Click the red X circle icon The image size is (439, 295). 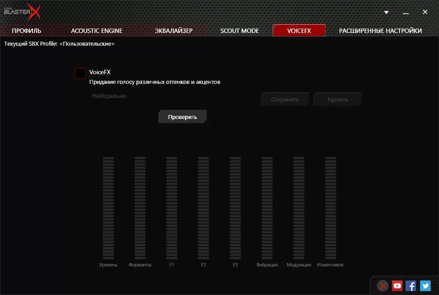(x=383, y=286)
